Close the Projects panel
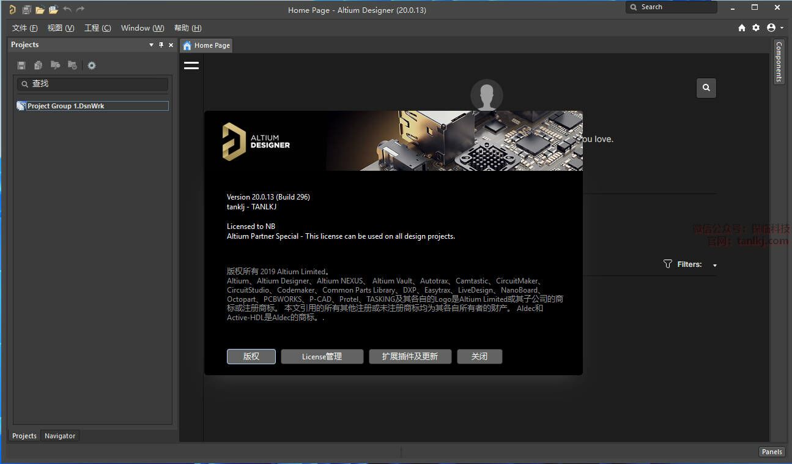This screenshot has height=464, width=792. [x=171, y=45]
